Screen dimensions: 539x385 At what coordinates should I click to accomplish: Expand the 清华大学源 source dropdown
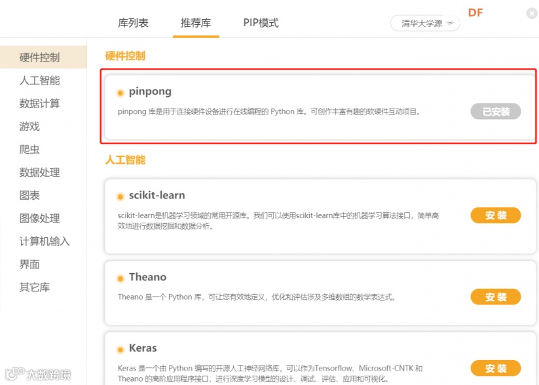click(425, 24)
